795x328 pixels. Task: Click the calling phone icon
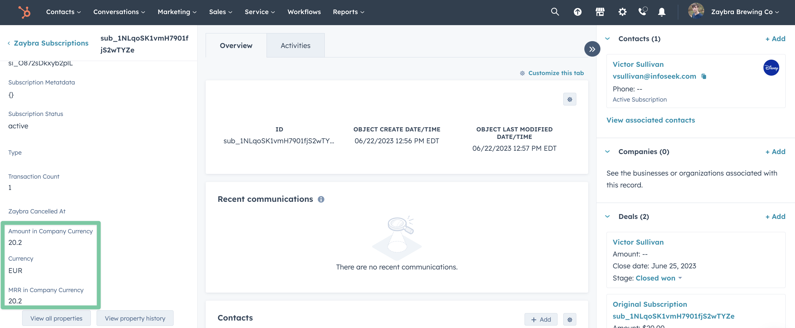tap(642, 12)
